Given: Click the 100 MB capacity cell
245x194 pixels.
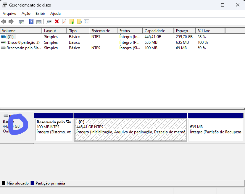Looking at the screenshot, I should click(x=151, y=48).
